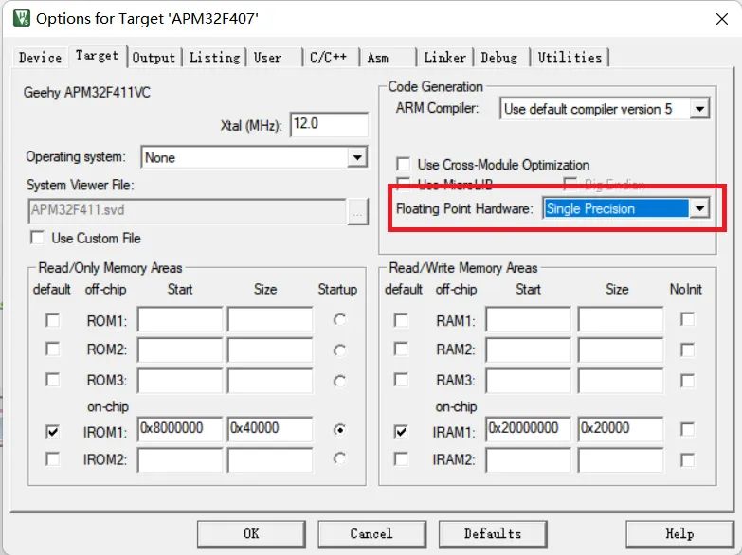Viewport: 742px width, 555px height.
Task: Open the Operating system dropdown
Action: pyautogui.click(x=357, y=157)
